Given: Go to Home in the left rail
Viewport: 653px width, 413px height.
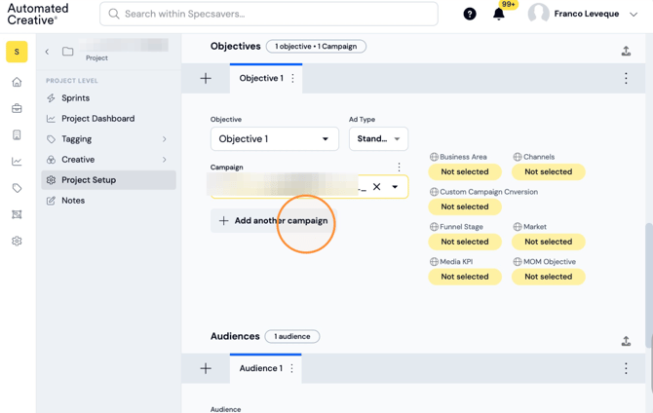Looking at the screenshot, I should (x=17, y=82).
